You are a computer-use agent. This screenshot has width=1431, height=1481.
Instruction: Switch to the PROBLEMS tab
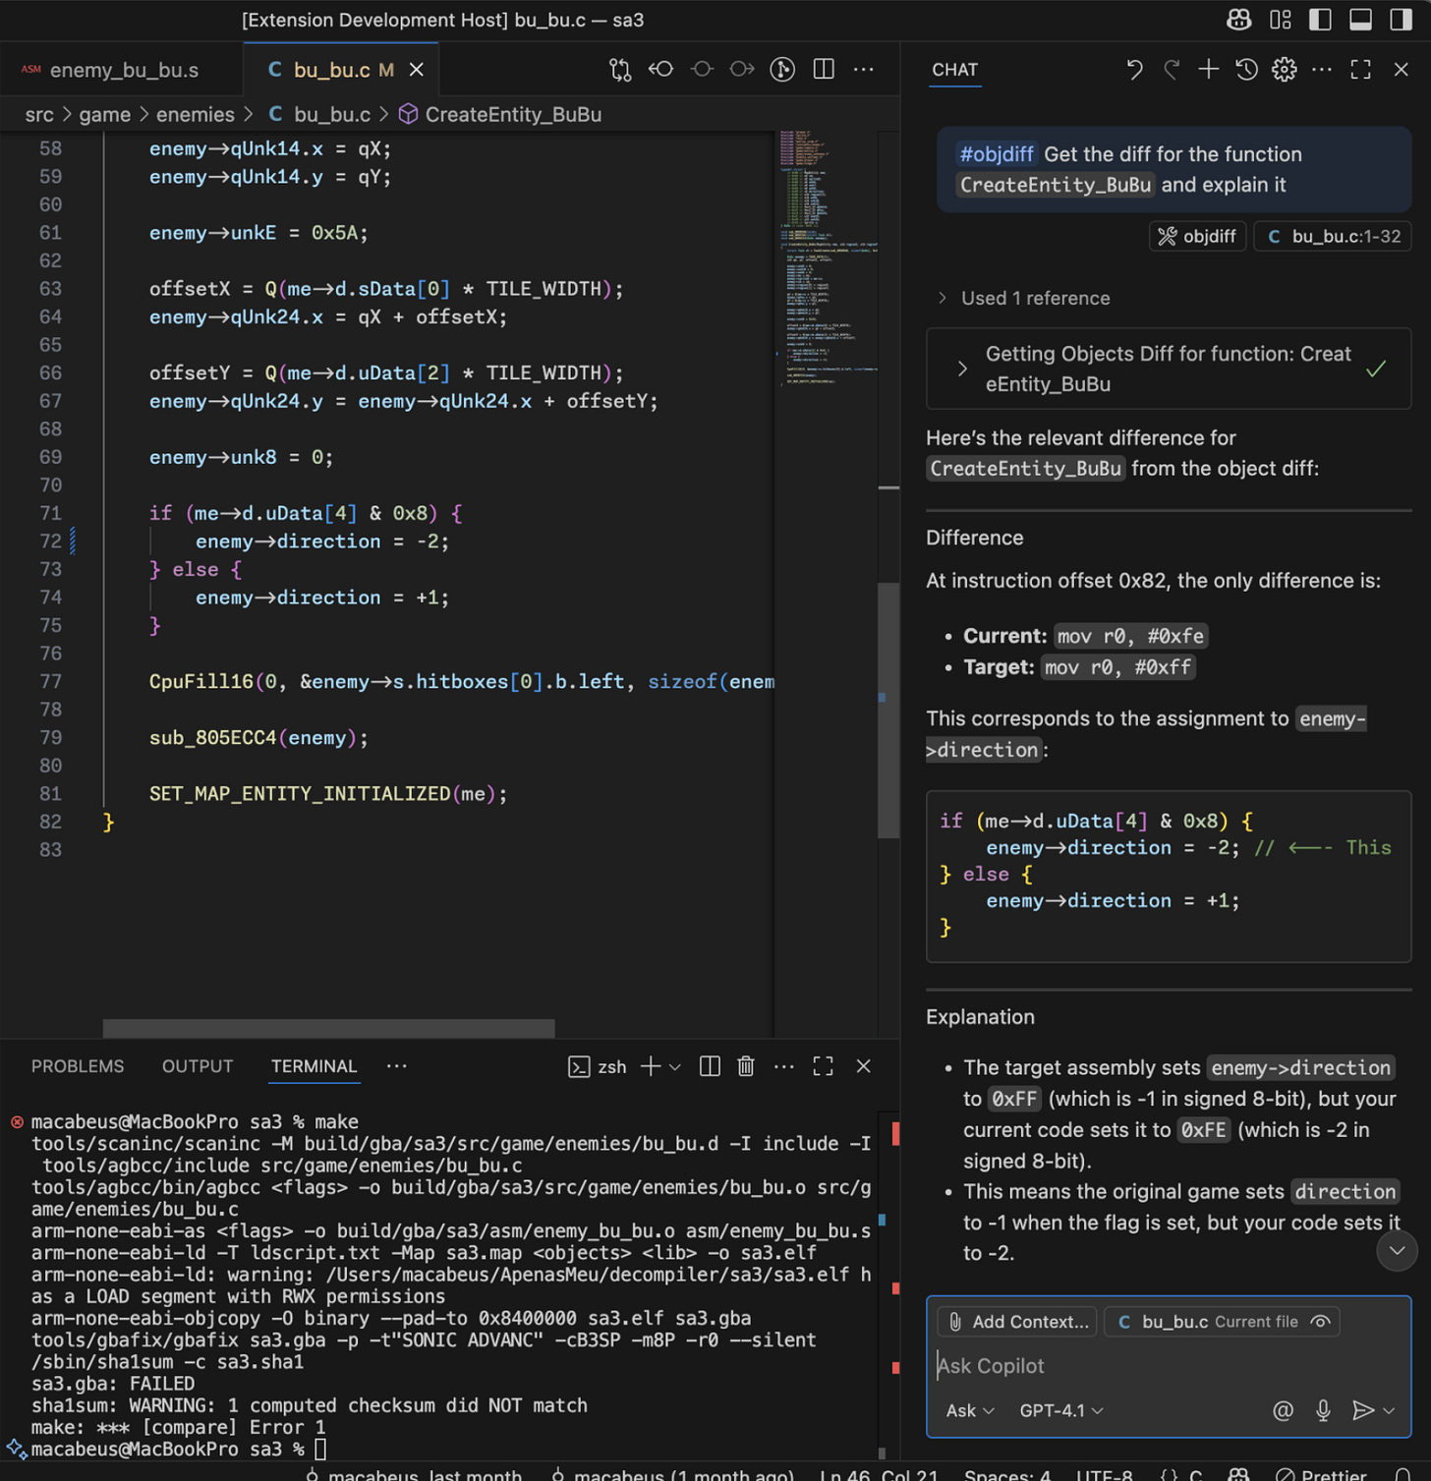coord(78,1066)
